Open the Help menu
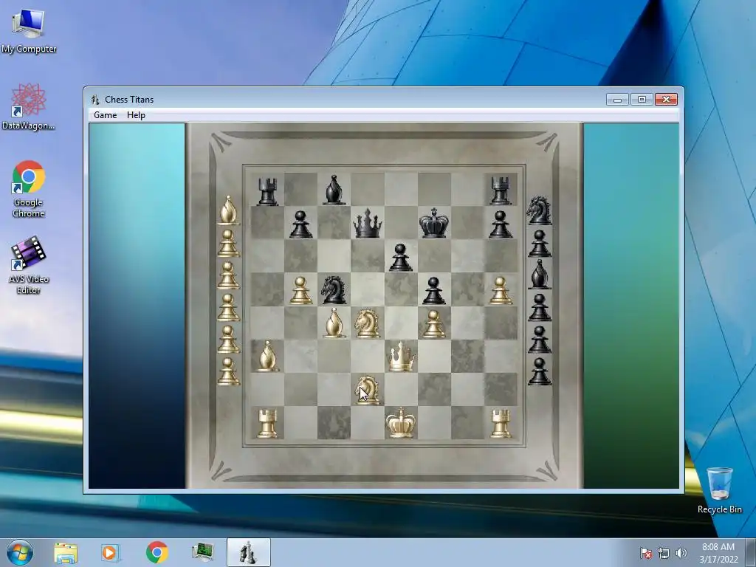The image size is (756, 567). coord(136,115)
